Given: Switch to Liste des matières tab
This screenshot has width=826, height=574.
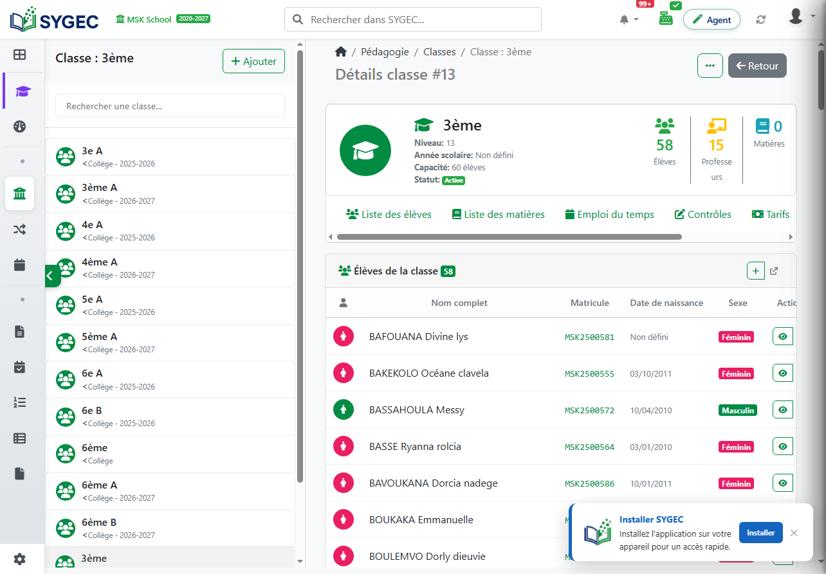Looking at the screenshot, I should click(x=498, y=215).
